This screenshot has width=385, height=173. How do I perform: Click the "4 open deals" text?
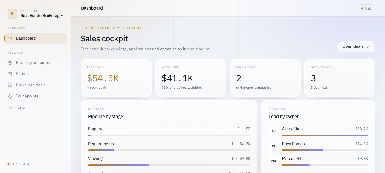point(97,88)
